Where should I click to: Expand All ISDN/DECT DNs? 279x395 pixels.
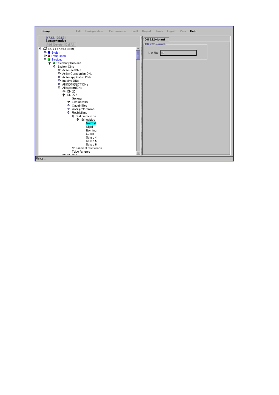60,84
